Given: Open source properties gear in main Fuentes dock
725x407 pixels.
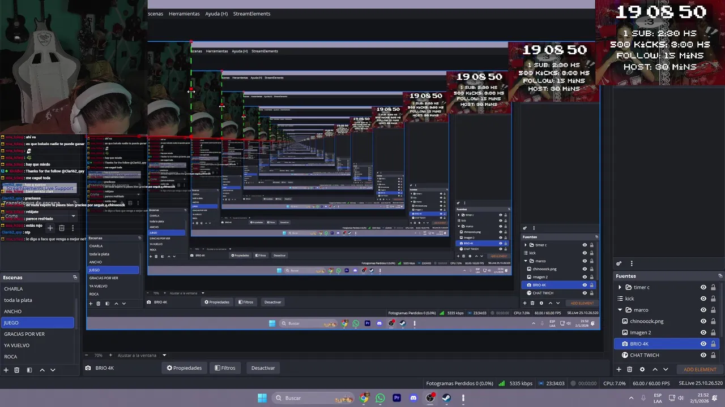Looking at the screenshot, I should pyautogui.click(x=642, y=369).
